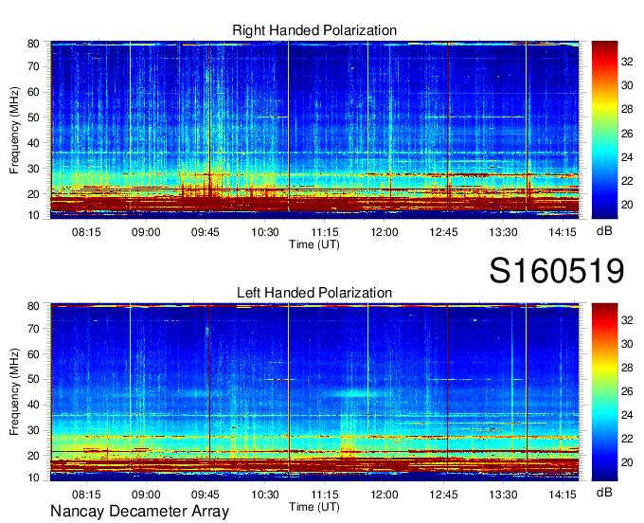Screen dimensions: 644x523
Task: Click Time (UT) label under right-handed plot
Action: click(314, 244)
